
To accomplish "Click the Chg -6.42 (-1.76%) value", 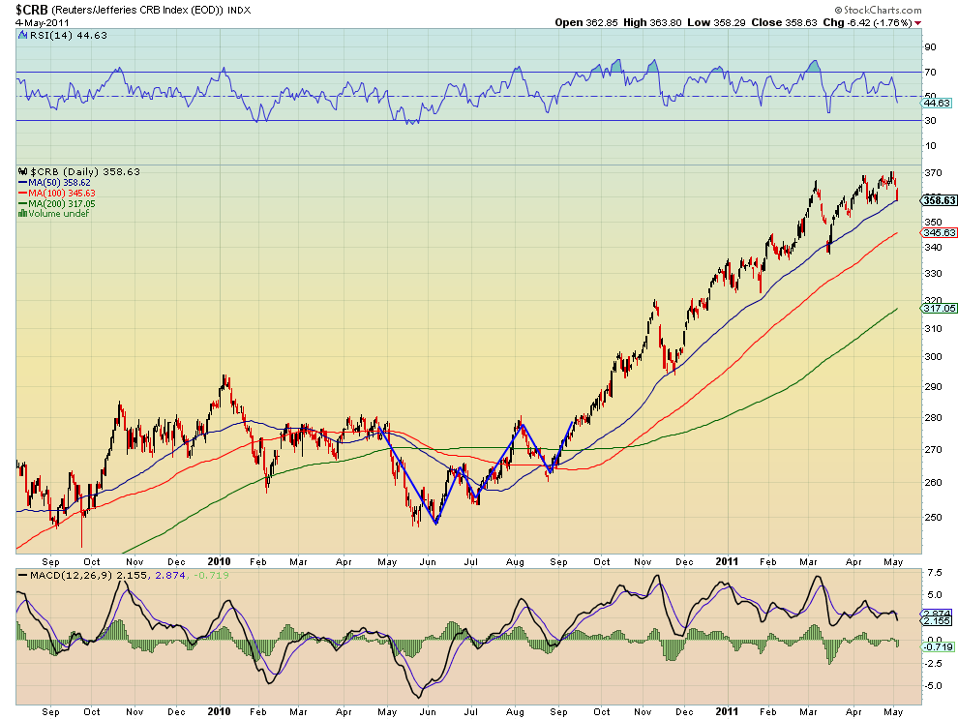I will [x=868, y=22].
